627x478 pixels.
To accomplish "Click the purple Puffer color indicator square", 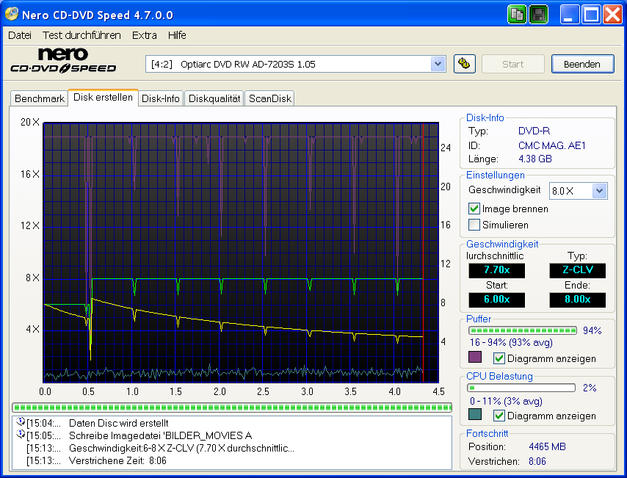I will [x=476, y=358].
